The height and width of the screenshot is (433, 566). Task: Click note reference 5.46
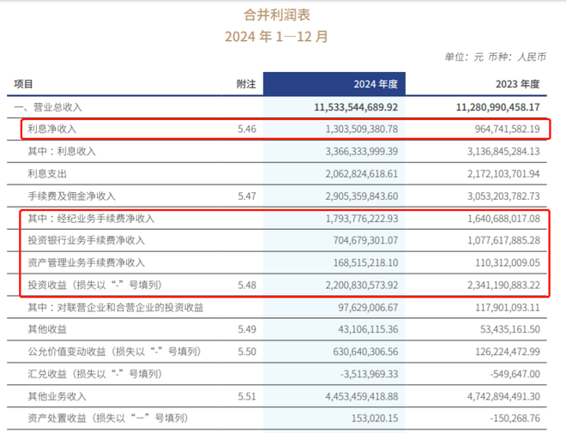[247, 129]
